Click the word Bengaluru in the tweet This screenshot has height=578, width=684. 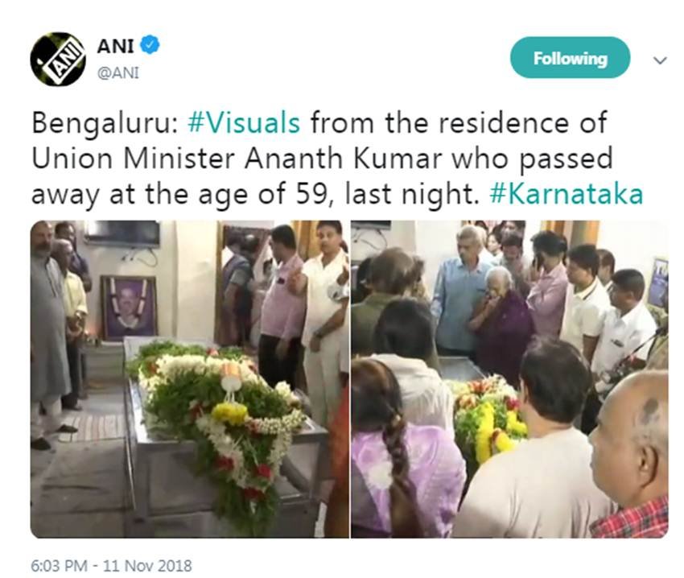[x=105, y=124]
